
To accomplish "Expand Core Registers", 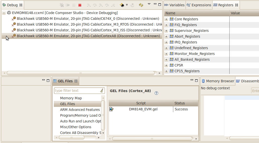I will pyautogui.click(x=166, y=19).
